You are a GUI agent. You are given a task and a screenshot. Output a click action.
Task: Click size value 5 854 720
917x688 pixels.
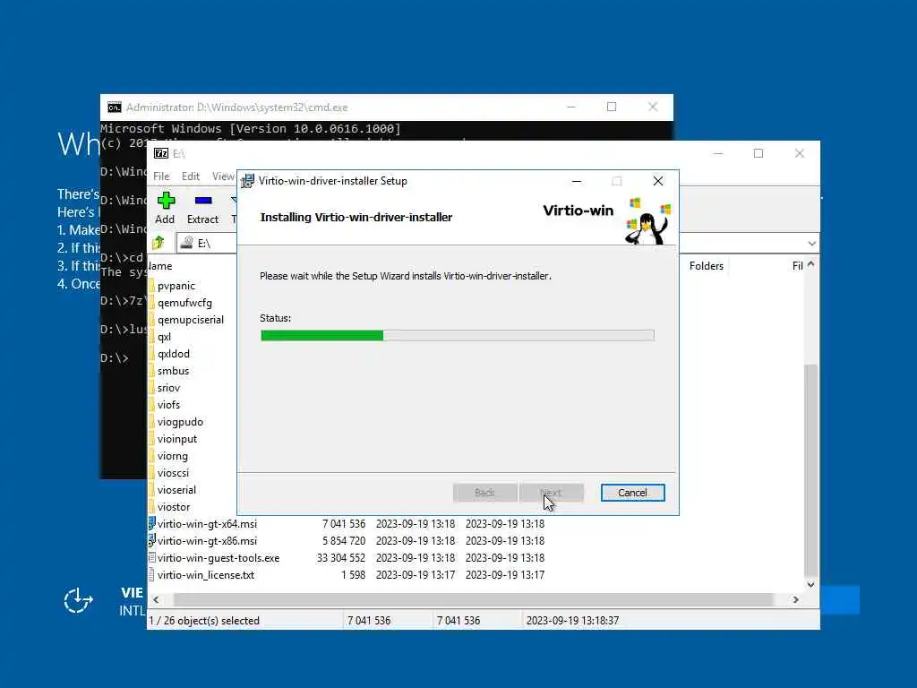click(344, 540)
